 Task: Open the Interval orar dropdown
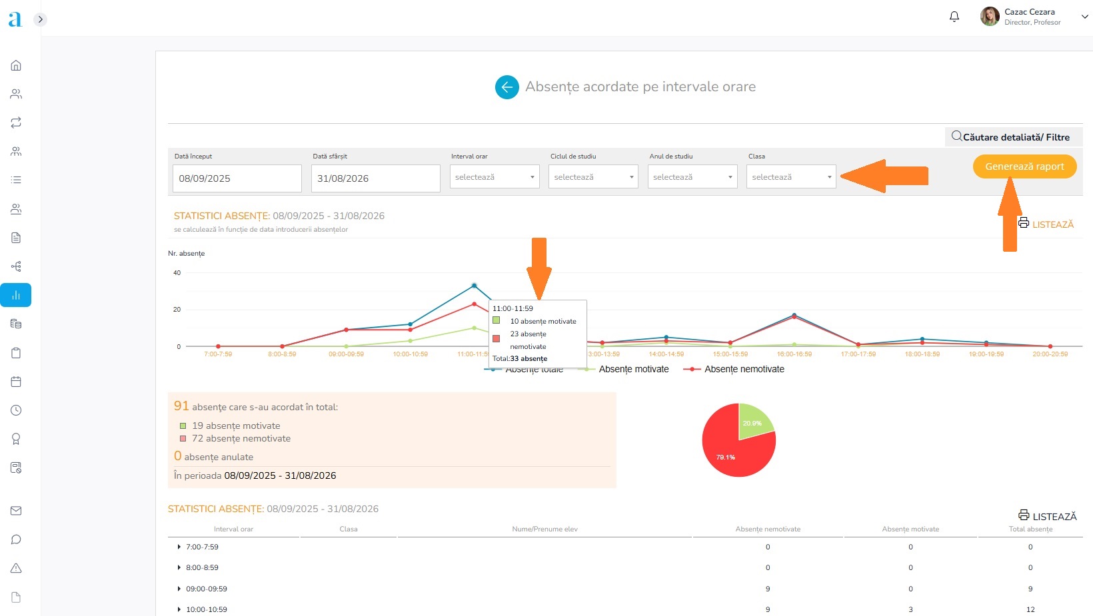tap(494, 177)
